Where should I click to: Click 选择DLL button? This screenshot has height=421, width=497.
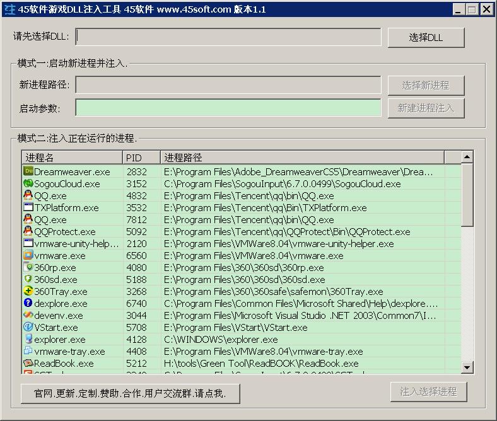(426, 38)
